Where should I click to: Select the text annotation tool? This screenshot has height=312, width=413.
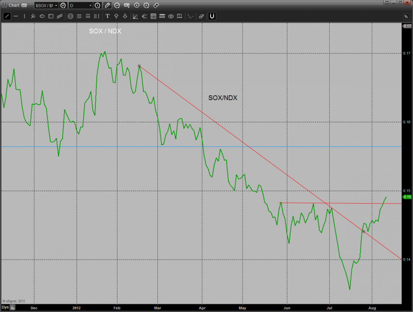pos(107,16)
